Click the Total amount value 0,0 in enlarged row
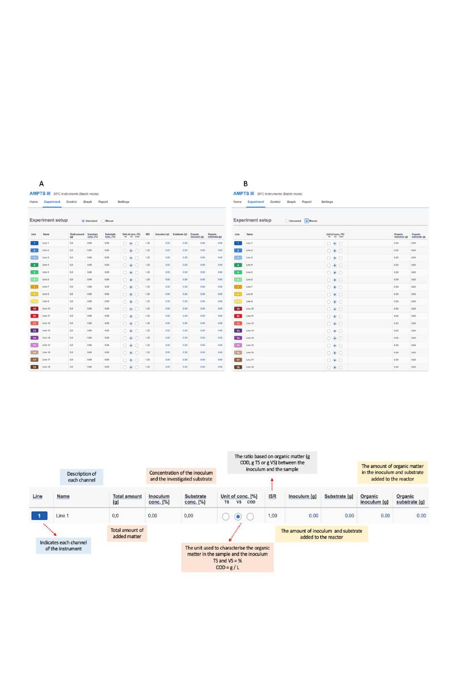The image size is (456, 677). point(115,516)
